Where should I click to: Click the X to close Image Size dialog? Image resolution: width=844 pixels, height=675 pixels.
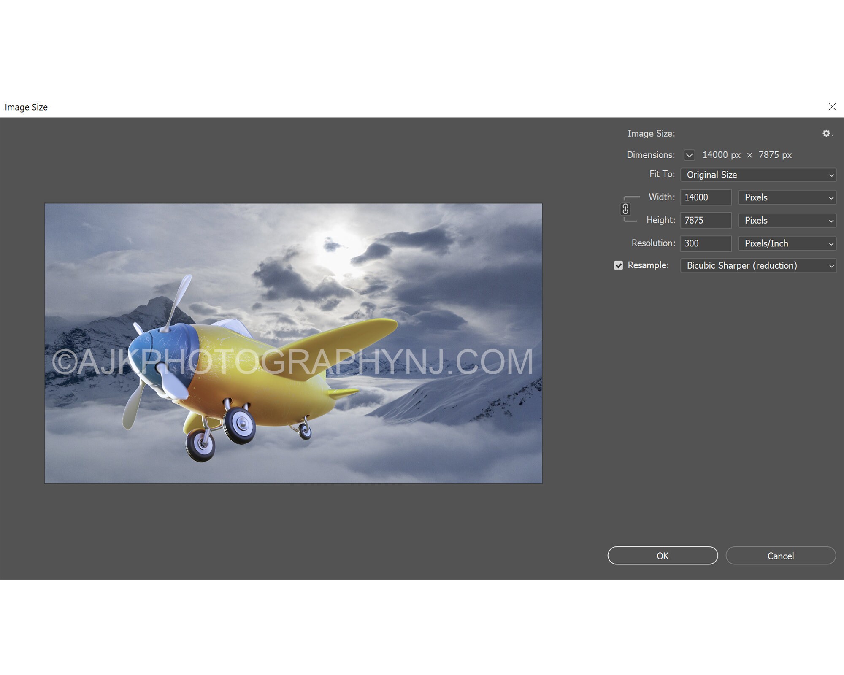[832, 107]
